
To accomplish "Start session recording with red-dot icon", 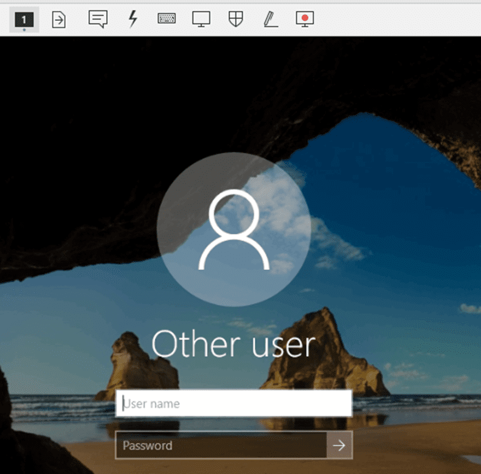I will click(305, 19).
